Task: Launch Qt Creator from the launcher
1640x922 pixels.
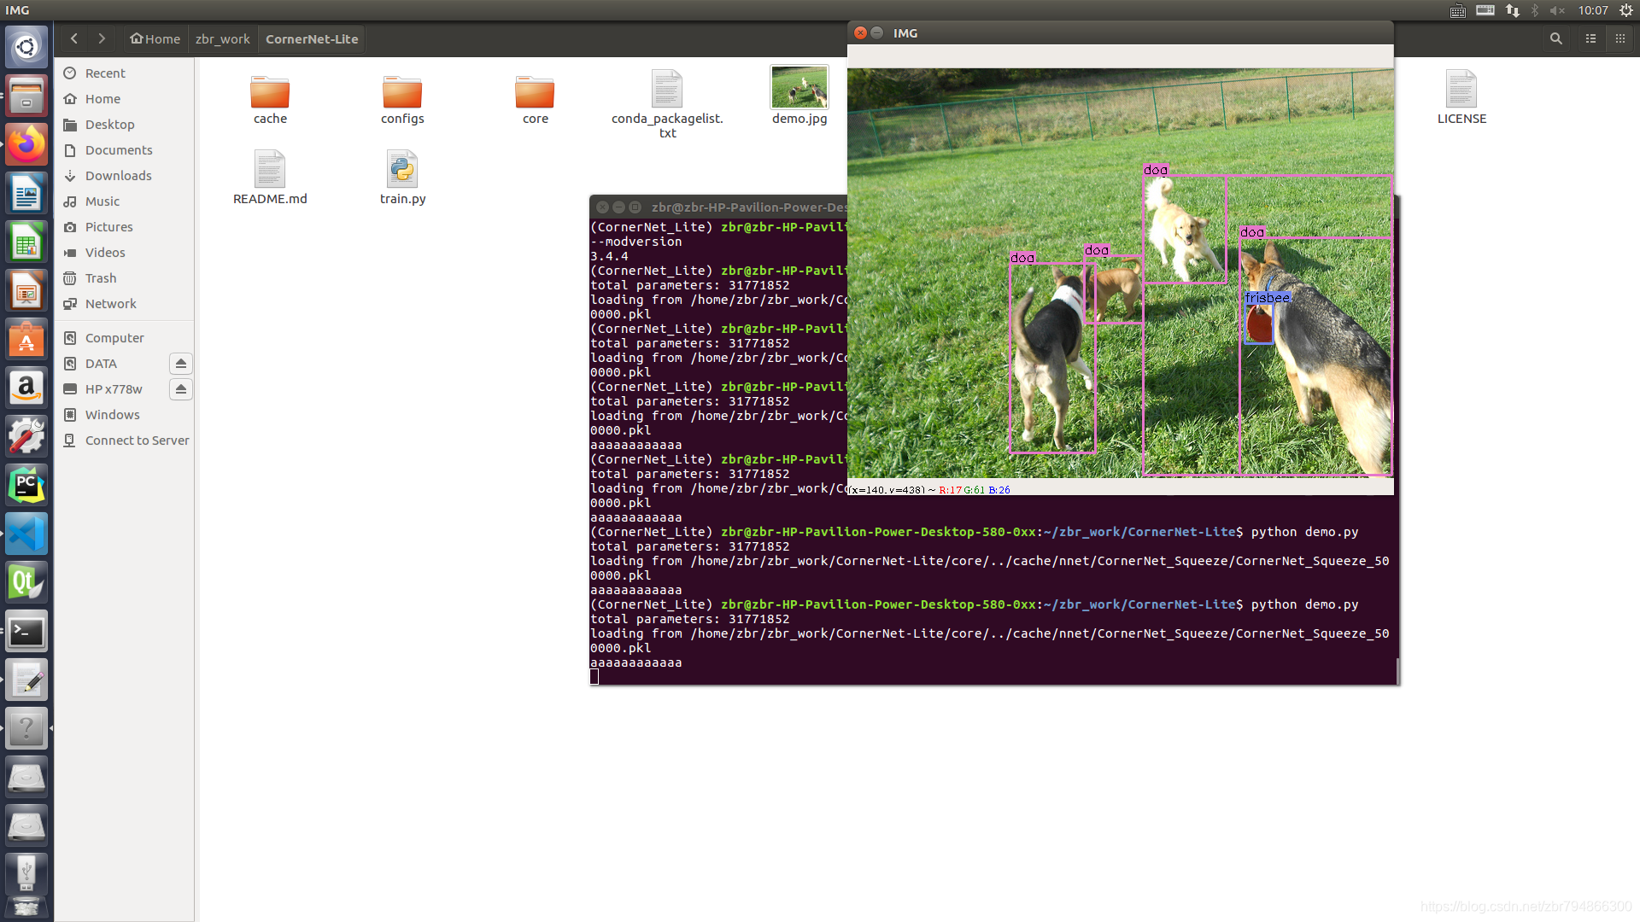Action: pos(26,581)
